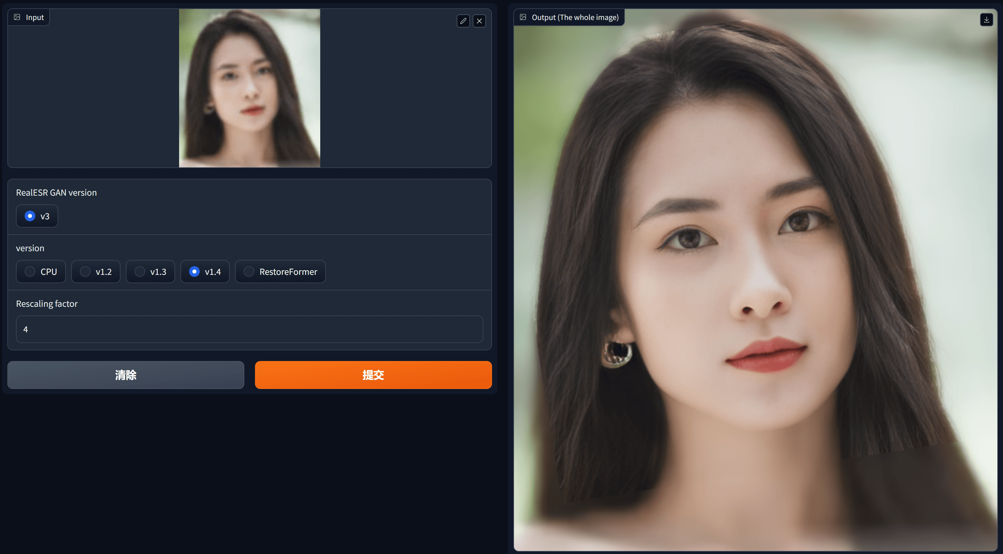This screenshot has width=1003, height=554.
Task: Click the input portrait thumbnail
Action: (249, 88)
